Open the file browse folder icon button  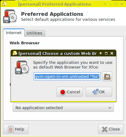tap(107, 77)
